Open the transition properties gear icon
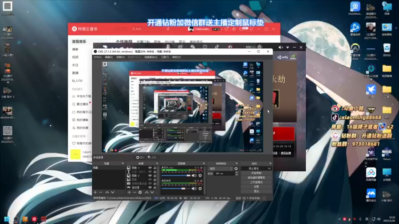This screenshot has height=224, width=399. point(236,169)
